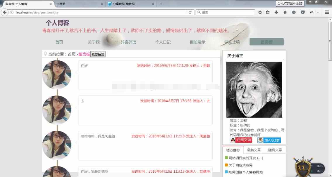Select the 随机文章 tab
This screenshot has height=177, width=332.
coord(275,150)
